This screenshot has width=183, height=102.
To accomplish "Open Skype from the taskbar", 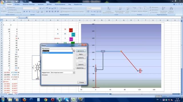I will pyautogui.click(x=67, y=100).
